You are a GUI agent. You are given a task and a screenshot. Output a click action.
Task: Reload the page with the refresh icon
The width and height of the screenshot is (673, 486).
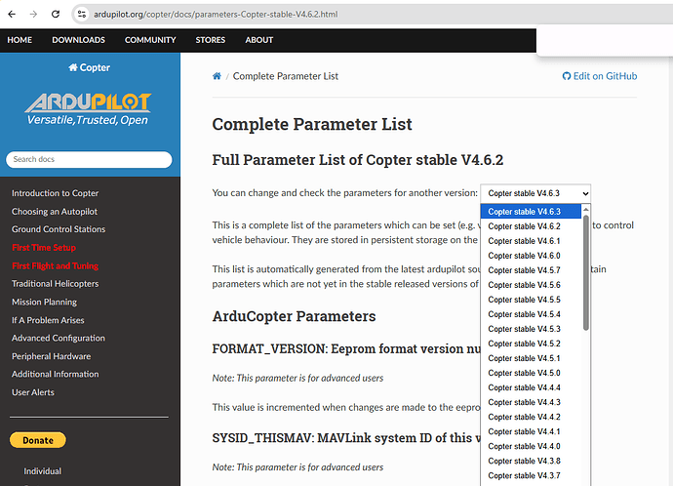[x=56, y=15]
